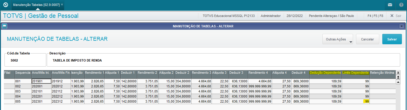Click the TOTVS logo icon at top left
Image resolution: width=407 pixels, height=110 pixels.
5,5
